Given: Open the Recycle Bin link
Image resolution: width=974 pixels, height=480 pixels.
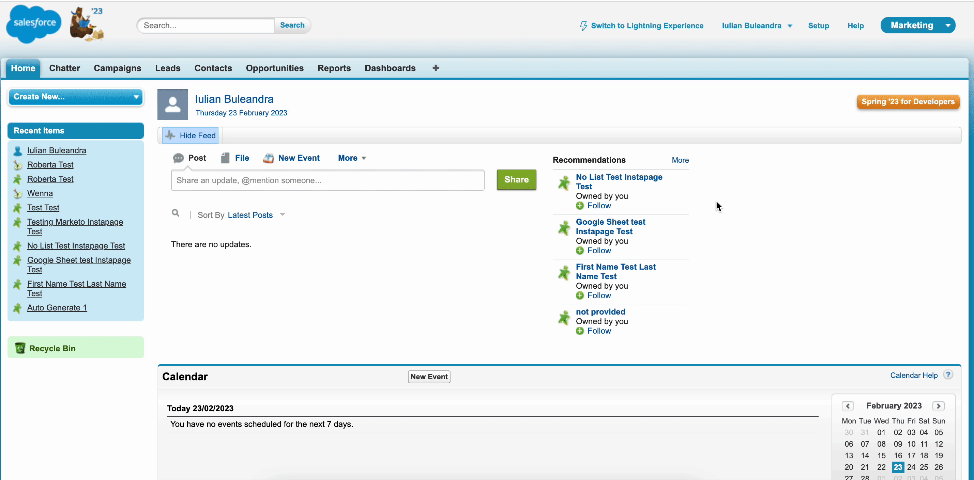Looking at the screenshot, I should point(52,348).
